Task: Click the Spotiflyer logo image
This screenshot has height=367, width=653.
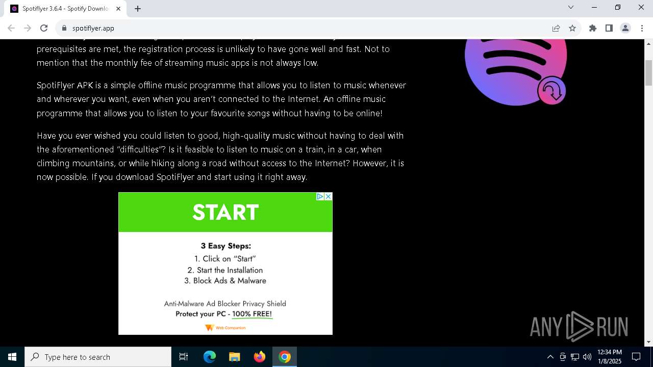Action: point(516,72)
